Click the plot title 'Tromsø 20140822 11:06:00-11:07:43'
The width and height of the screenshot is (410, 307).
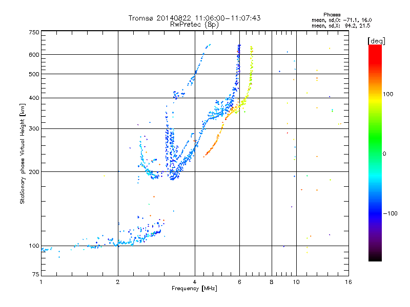[194, 18]
